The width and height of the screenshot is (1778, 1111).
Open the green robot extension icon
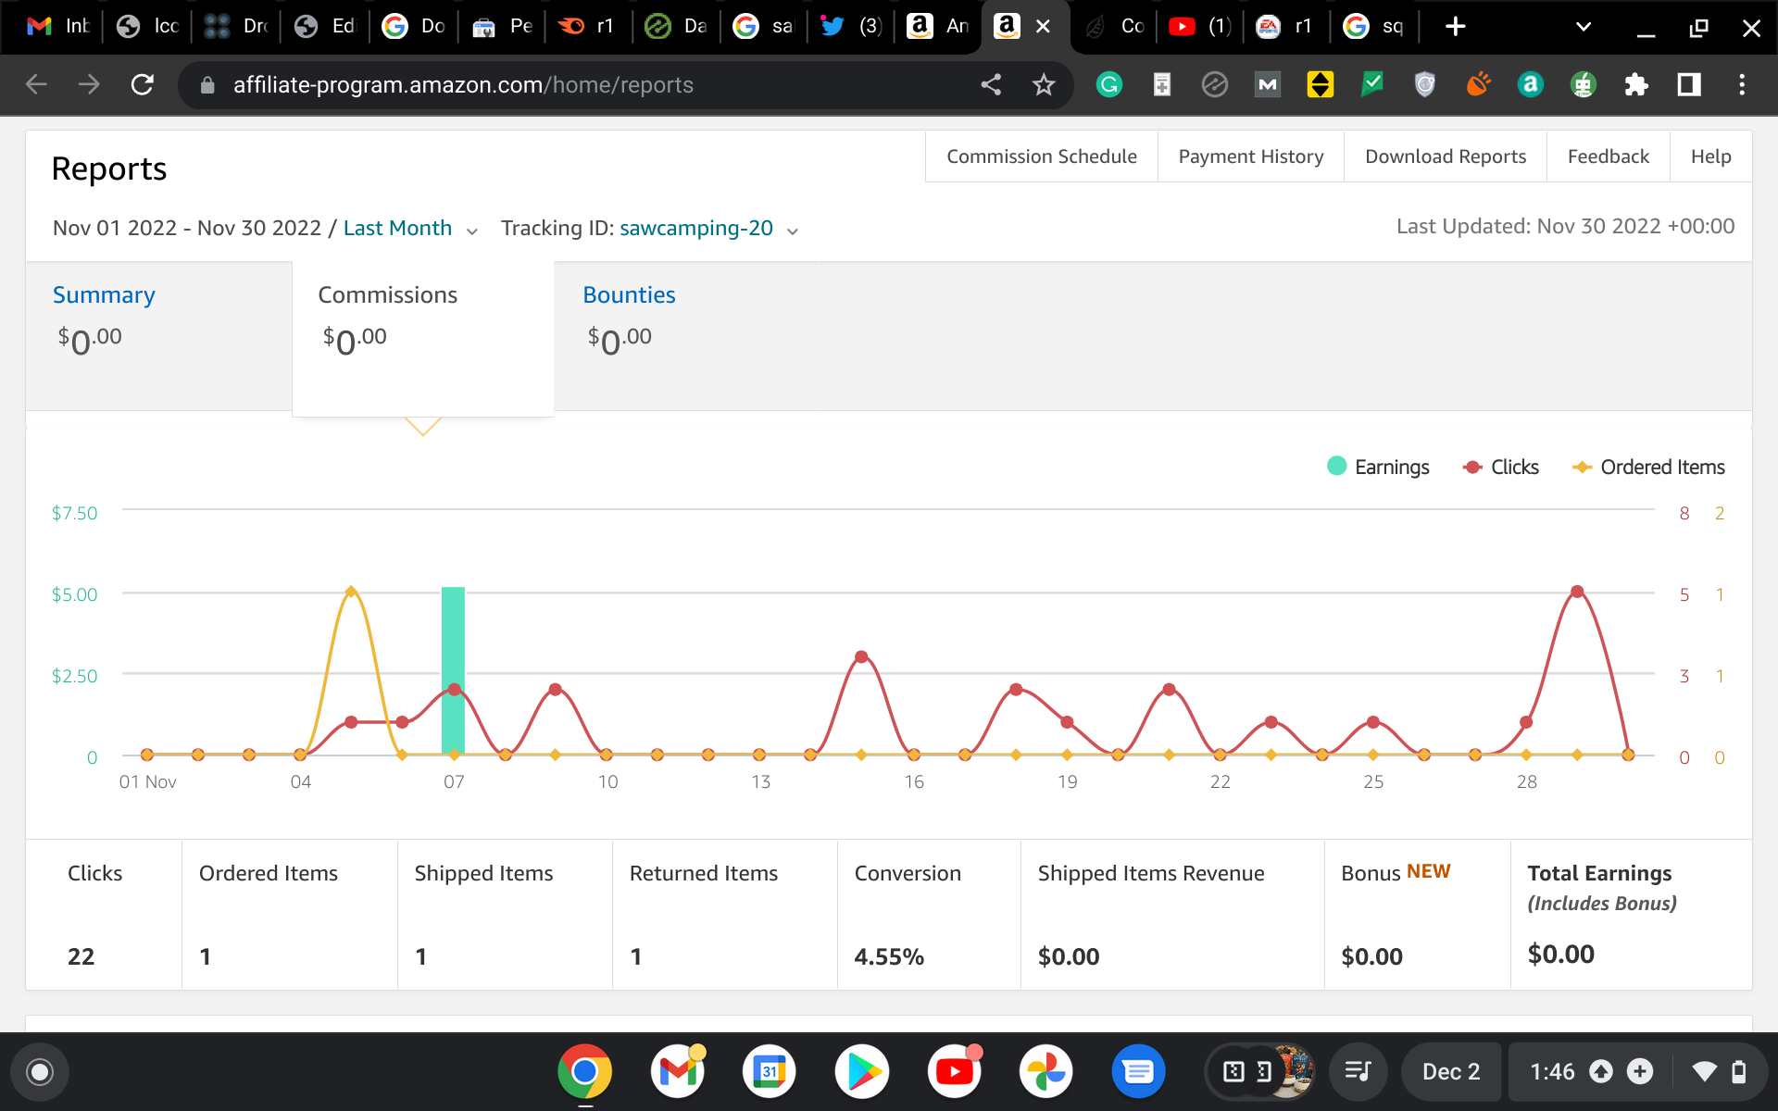click(x=1584, y=85)
